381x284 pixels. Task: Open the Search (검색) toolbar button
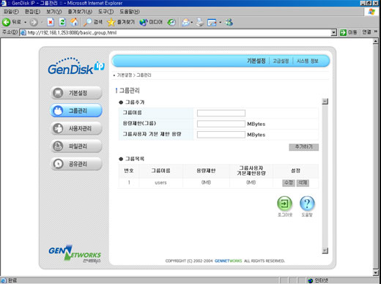click(x=93, y=22)
